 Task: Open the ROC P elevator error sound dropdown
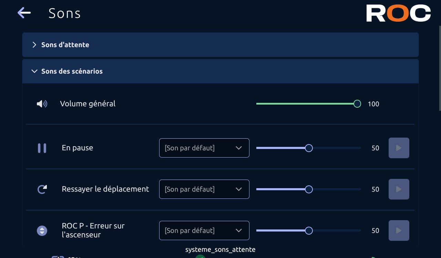click(x=204, y=230)
